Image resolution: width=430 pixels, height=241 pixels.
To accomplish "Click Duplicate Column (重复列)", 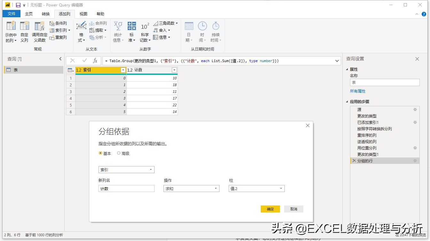I will pyautogui.click(x=58, y=37).
